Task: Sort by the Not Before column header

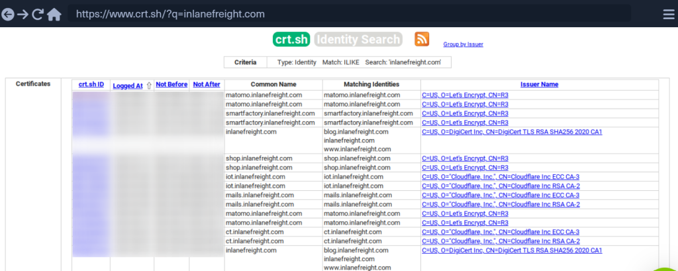Action: [x=171, y=84]
